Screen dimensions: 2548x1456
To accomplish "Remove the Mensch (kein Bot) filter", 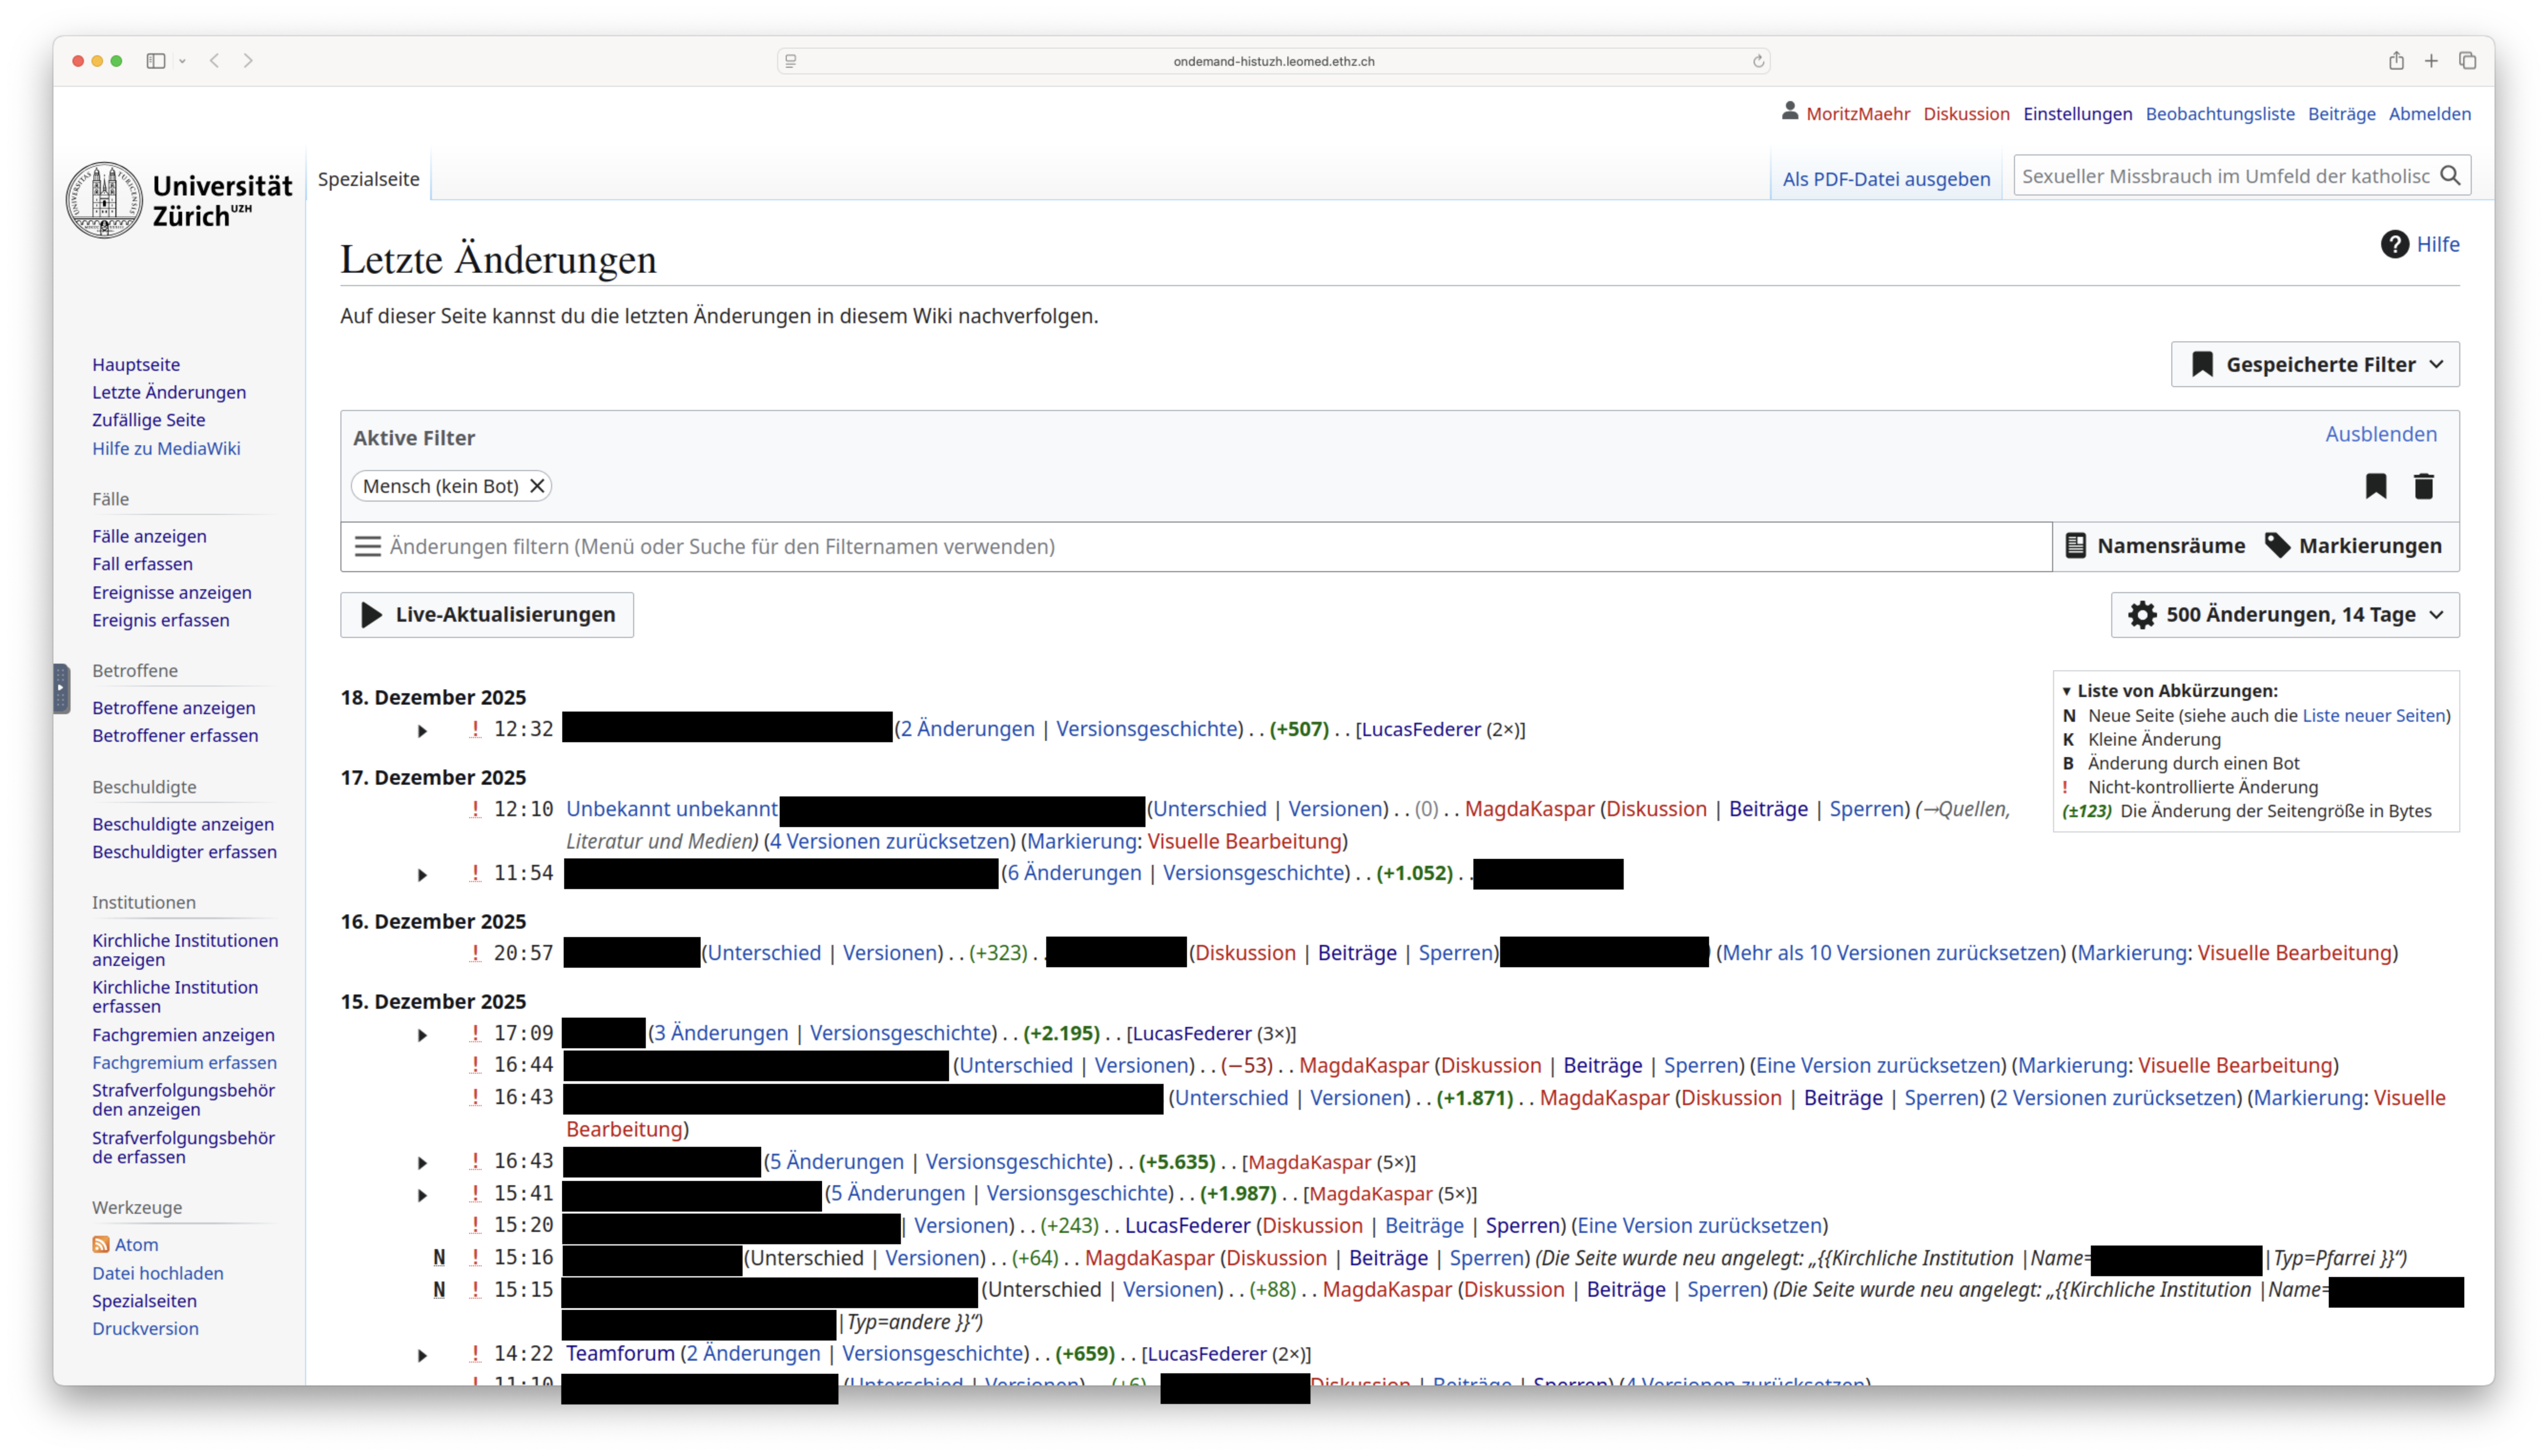I will pos(537,486).
